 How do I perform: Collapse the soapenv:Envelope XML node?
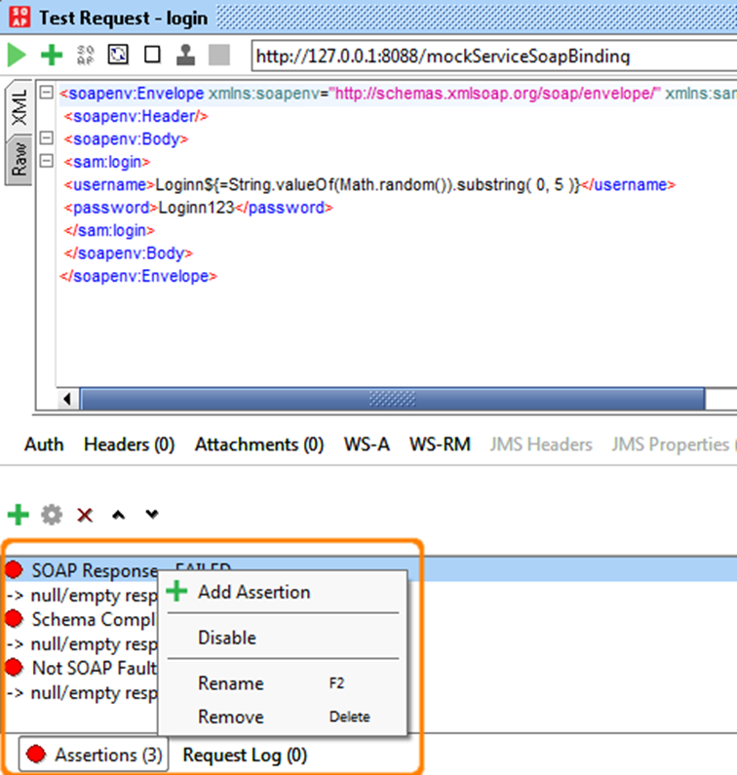[x=47, y=93]
